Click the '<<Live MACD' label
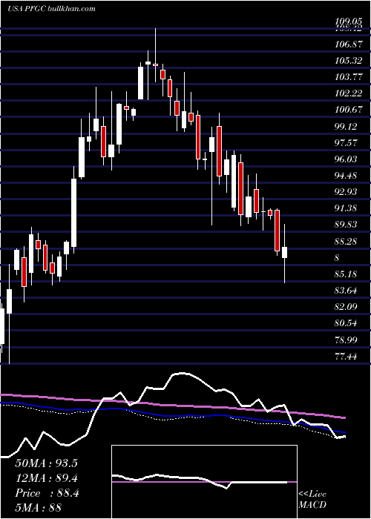The height and width of the screenshot is (519, 371). (x=312, y=500)
